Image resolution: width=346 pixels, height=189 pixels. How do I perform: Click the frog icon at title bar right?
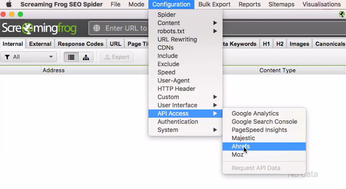[x=342, y=14]
